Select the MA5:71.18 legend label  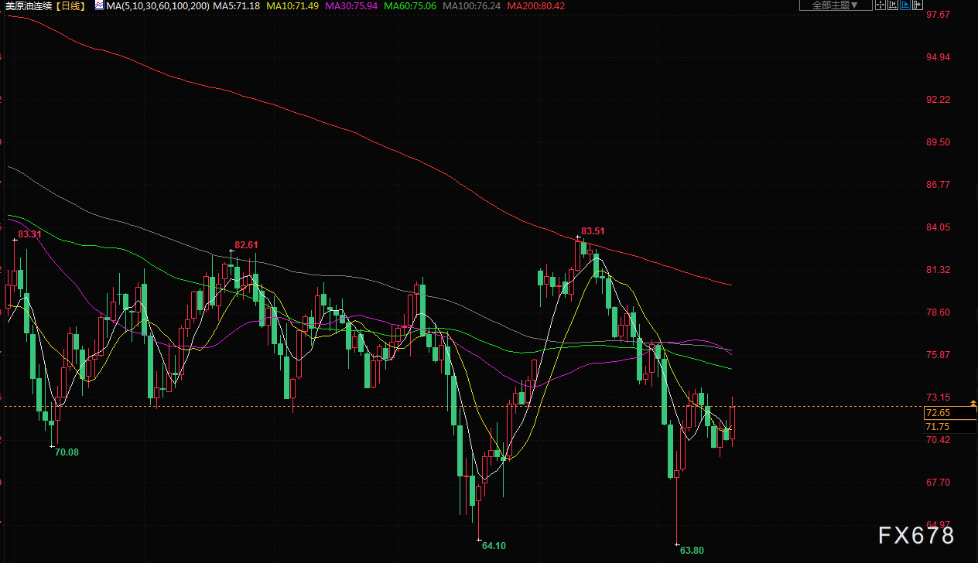[x=236, y=5]
